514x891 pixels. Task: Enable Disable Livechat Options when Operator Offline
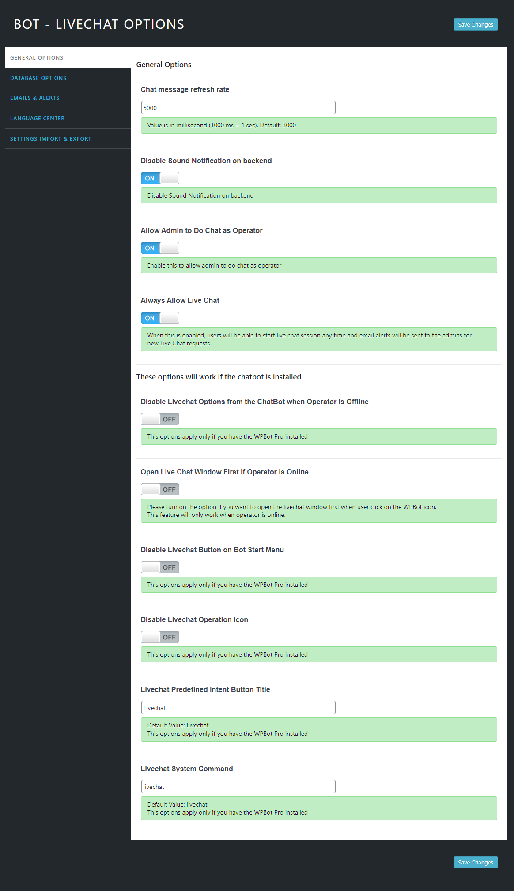[x=160, y=419]
